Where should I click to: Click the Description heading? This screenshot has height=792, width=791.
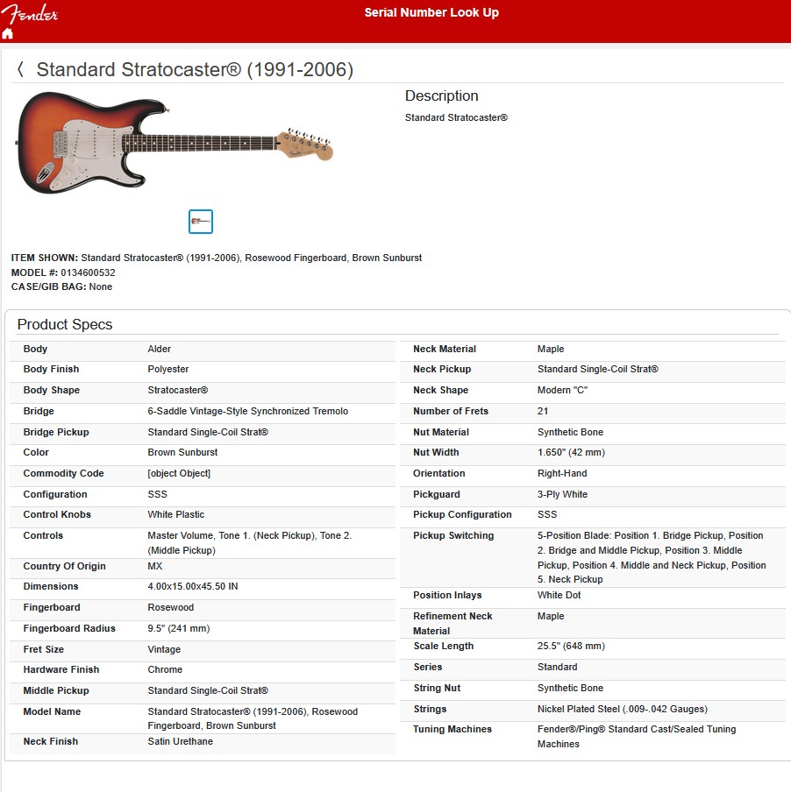pyautogui.click(x=441, y=95)
